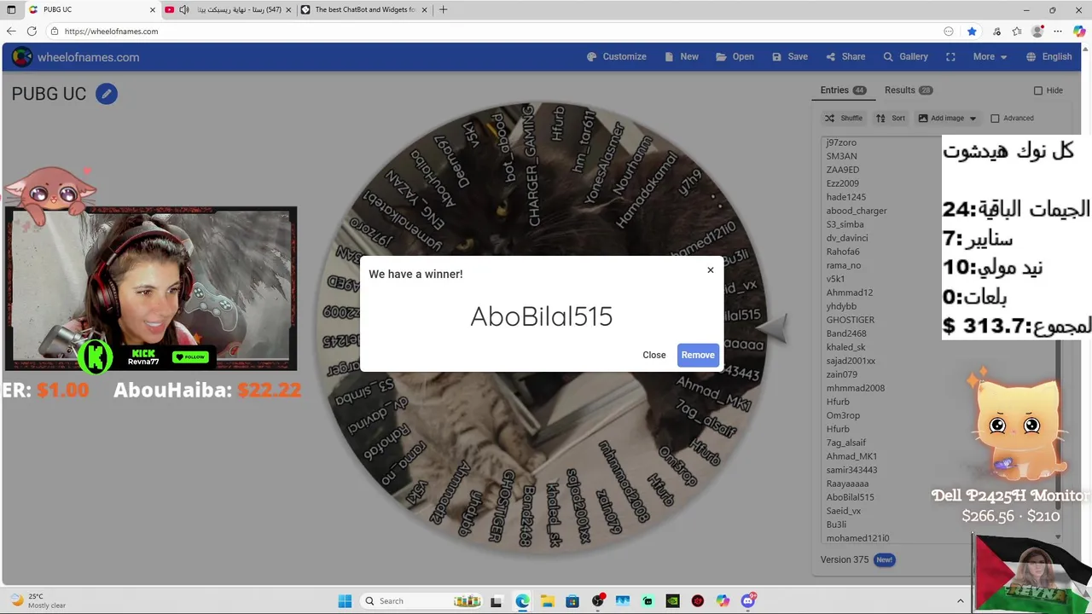
Task: Select the entry Saeid_vx in list
Action: tap(843, 511)
